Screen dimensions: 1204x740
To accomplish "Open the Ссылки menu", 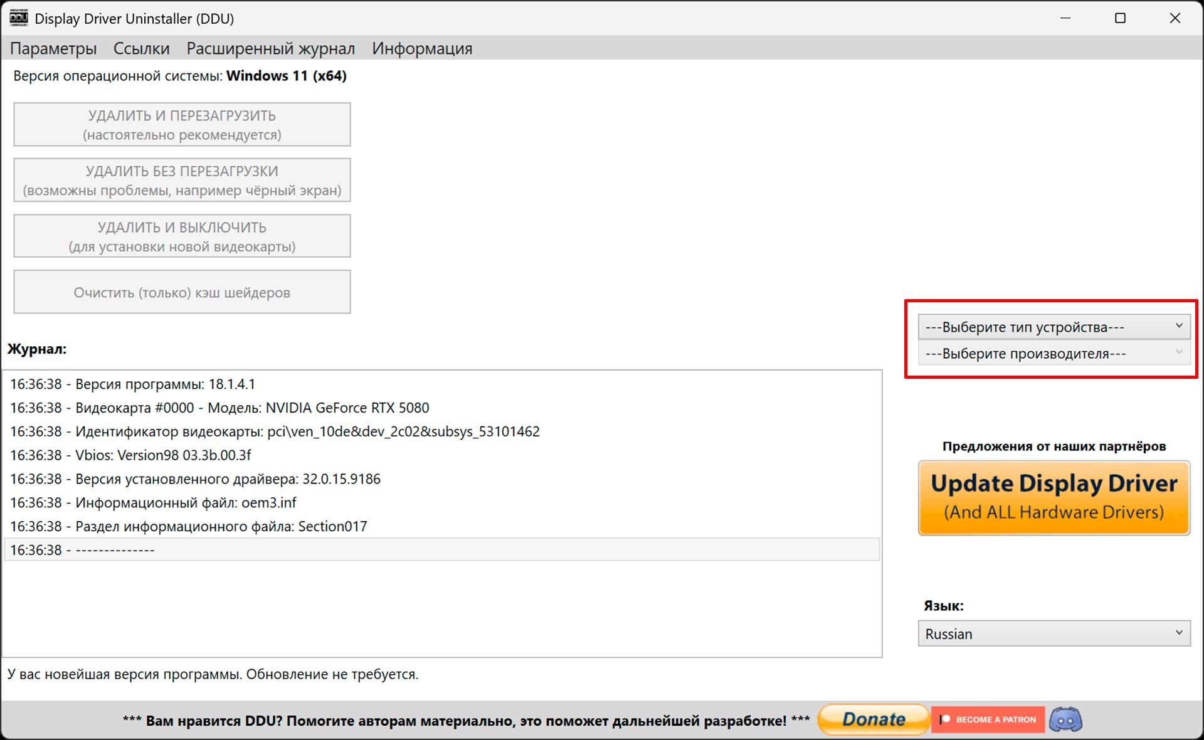I will click(140, 48).
